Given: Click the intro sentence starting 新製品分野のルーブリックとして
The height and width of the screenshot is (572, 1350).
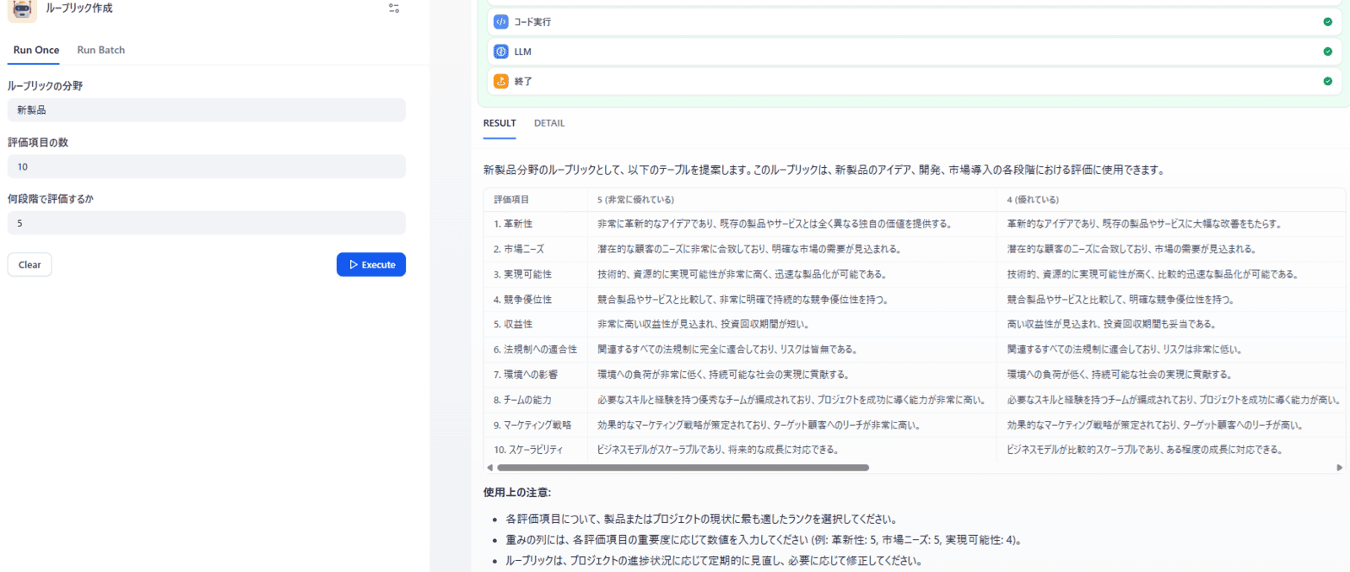Looking at the screenshot, I should point(824,170).
